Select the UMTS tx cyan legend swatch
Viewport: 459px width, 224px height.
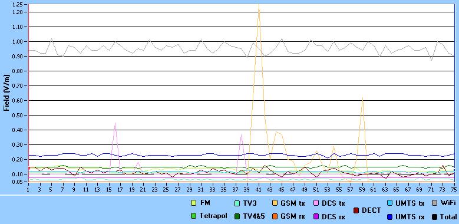coord(389,203)
